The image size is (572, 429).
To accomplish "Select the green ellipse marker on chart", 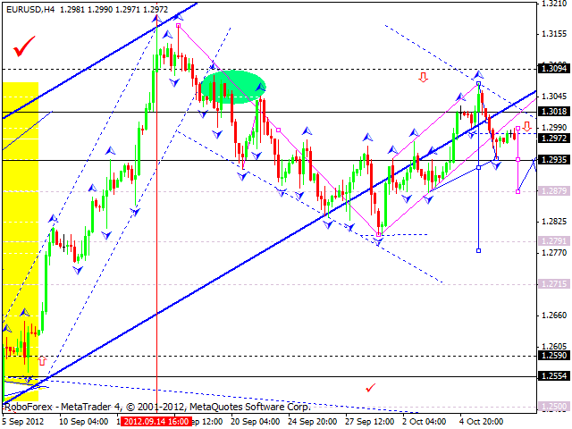I will [x=233, y=86].
